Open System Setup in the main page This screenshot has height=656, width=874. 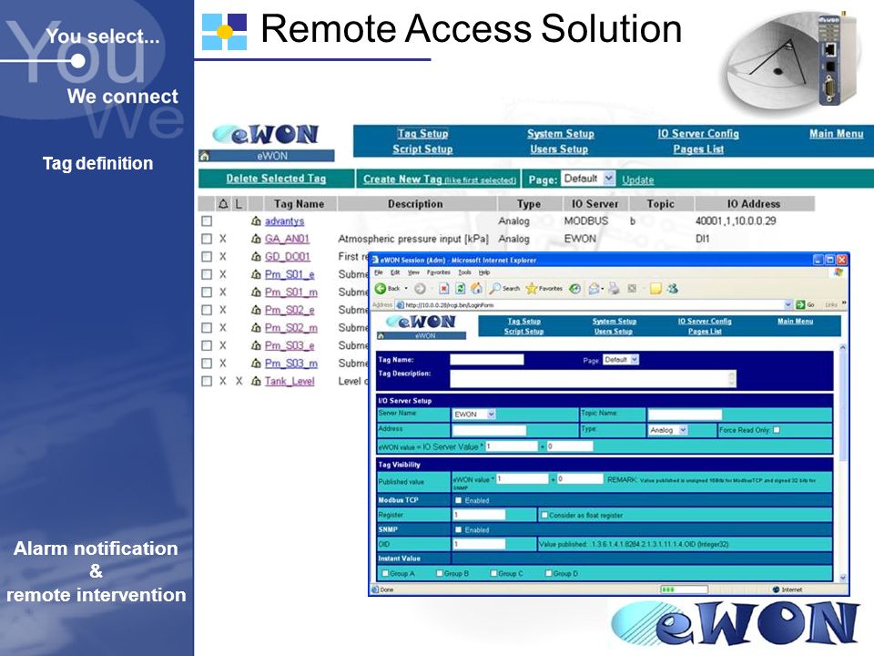(560, 134)
